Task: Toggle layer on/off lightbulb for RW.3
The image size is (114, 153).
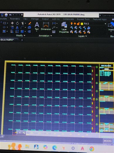Action: tap(72, 24)
